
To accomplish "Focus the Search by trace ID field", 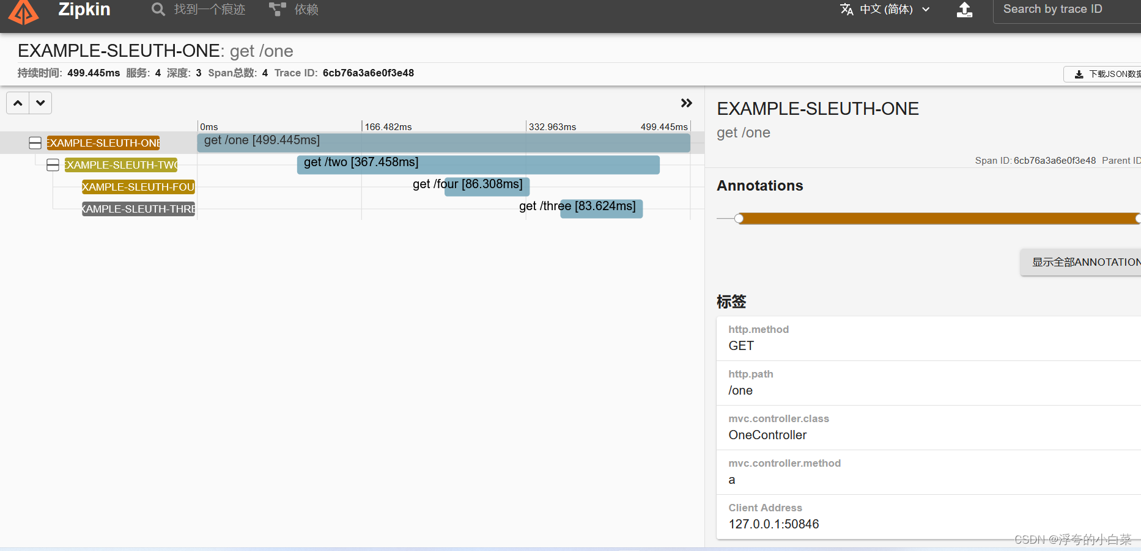I will point(1067,10).
